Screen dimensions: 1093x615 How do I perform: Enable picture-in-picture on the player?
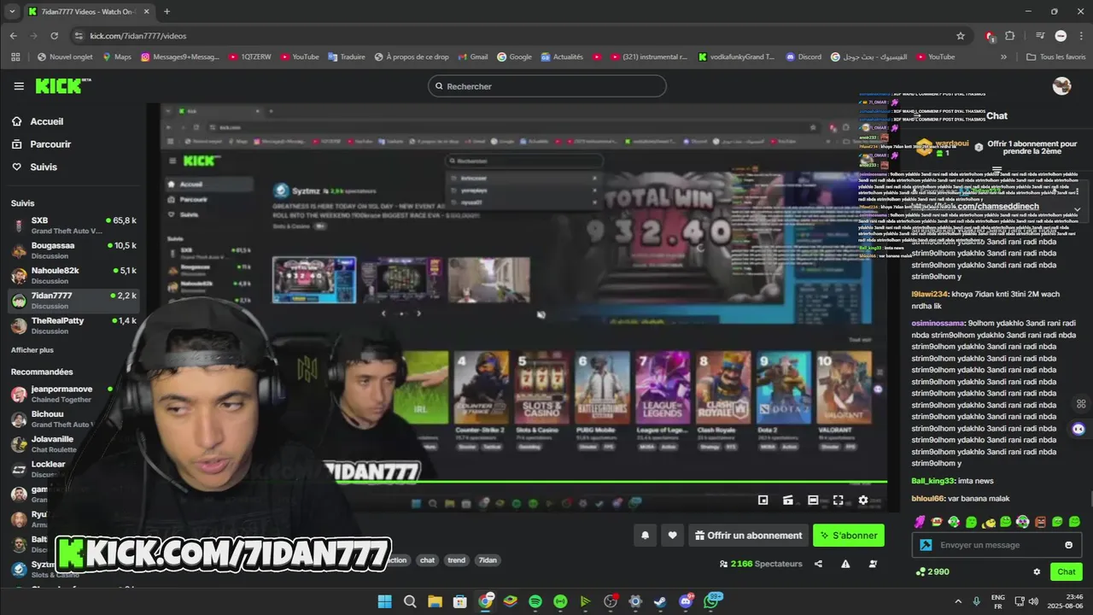763,501
